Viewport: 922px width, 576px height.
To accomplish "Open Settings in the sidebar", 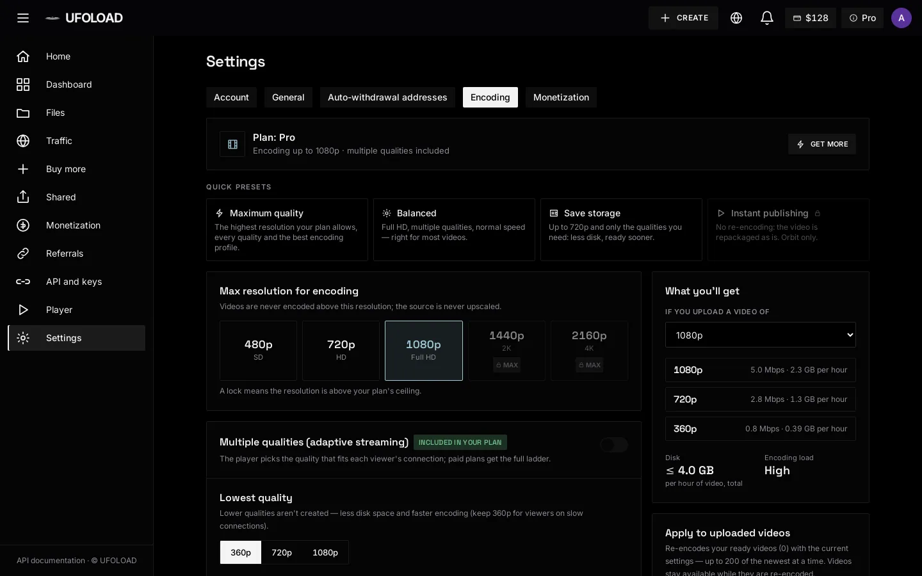I will 77,338.
